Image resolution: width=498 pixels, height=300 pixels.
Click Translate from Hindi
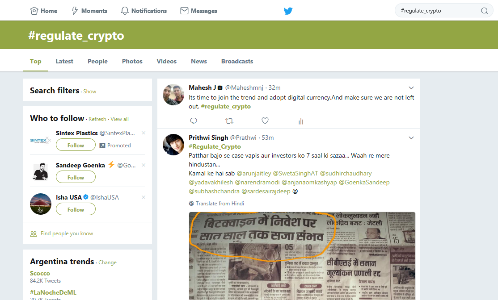pyautogui.click(x=220, y=204)
